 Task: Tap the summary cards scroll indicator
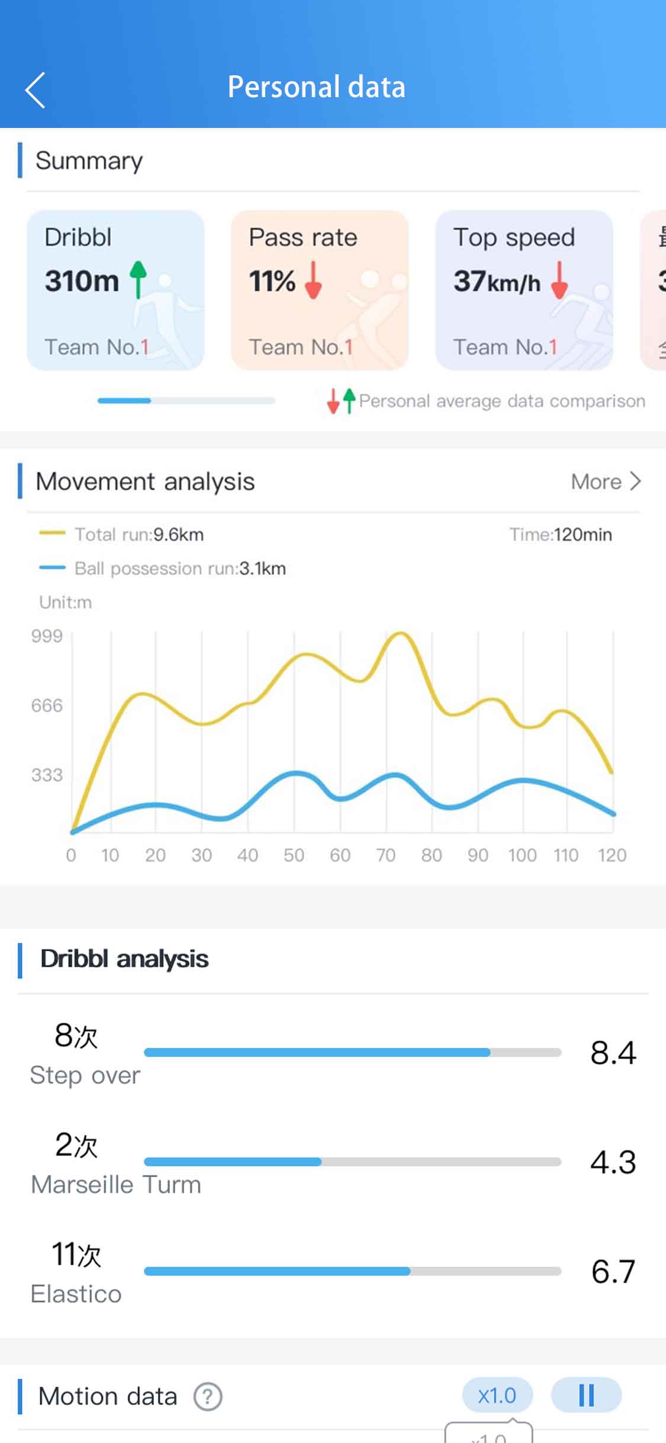(x=186, y=401)
